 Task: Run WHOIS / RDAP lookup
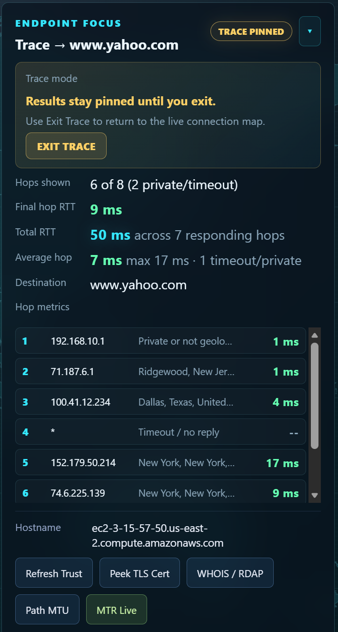point(230,573)
